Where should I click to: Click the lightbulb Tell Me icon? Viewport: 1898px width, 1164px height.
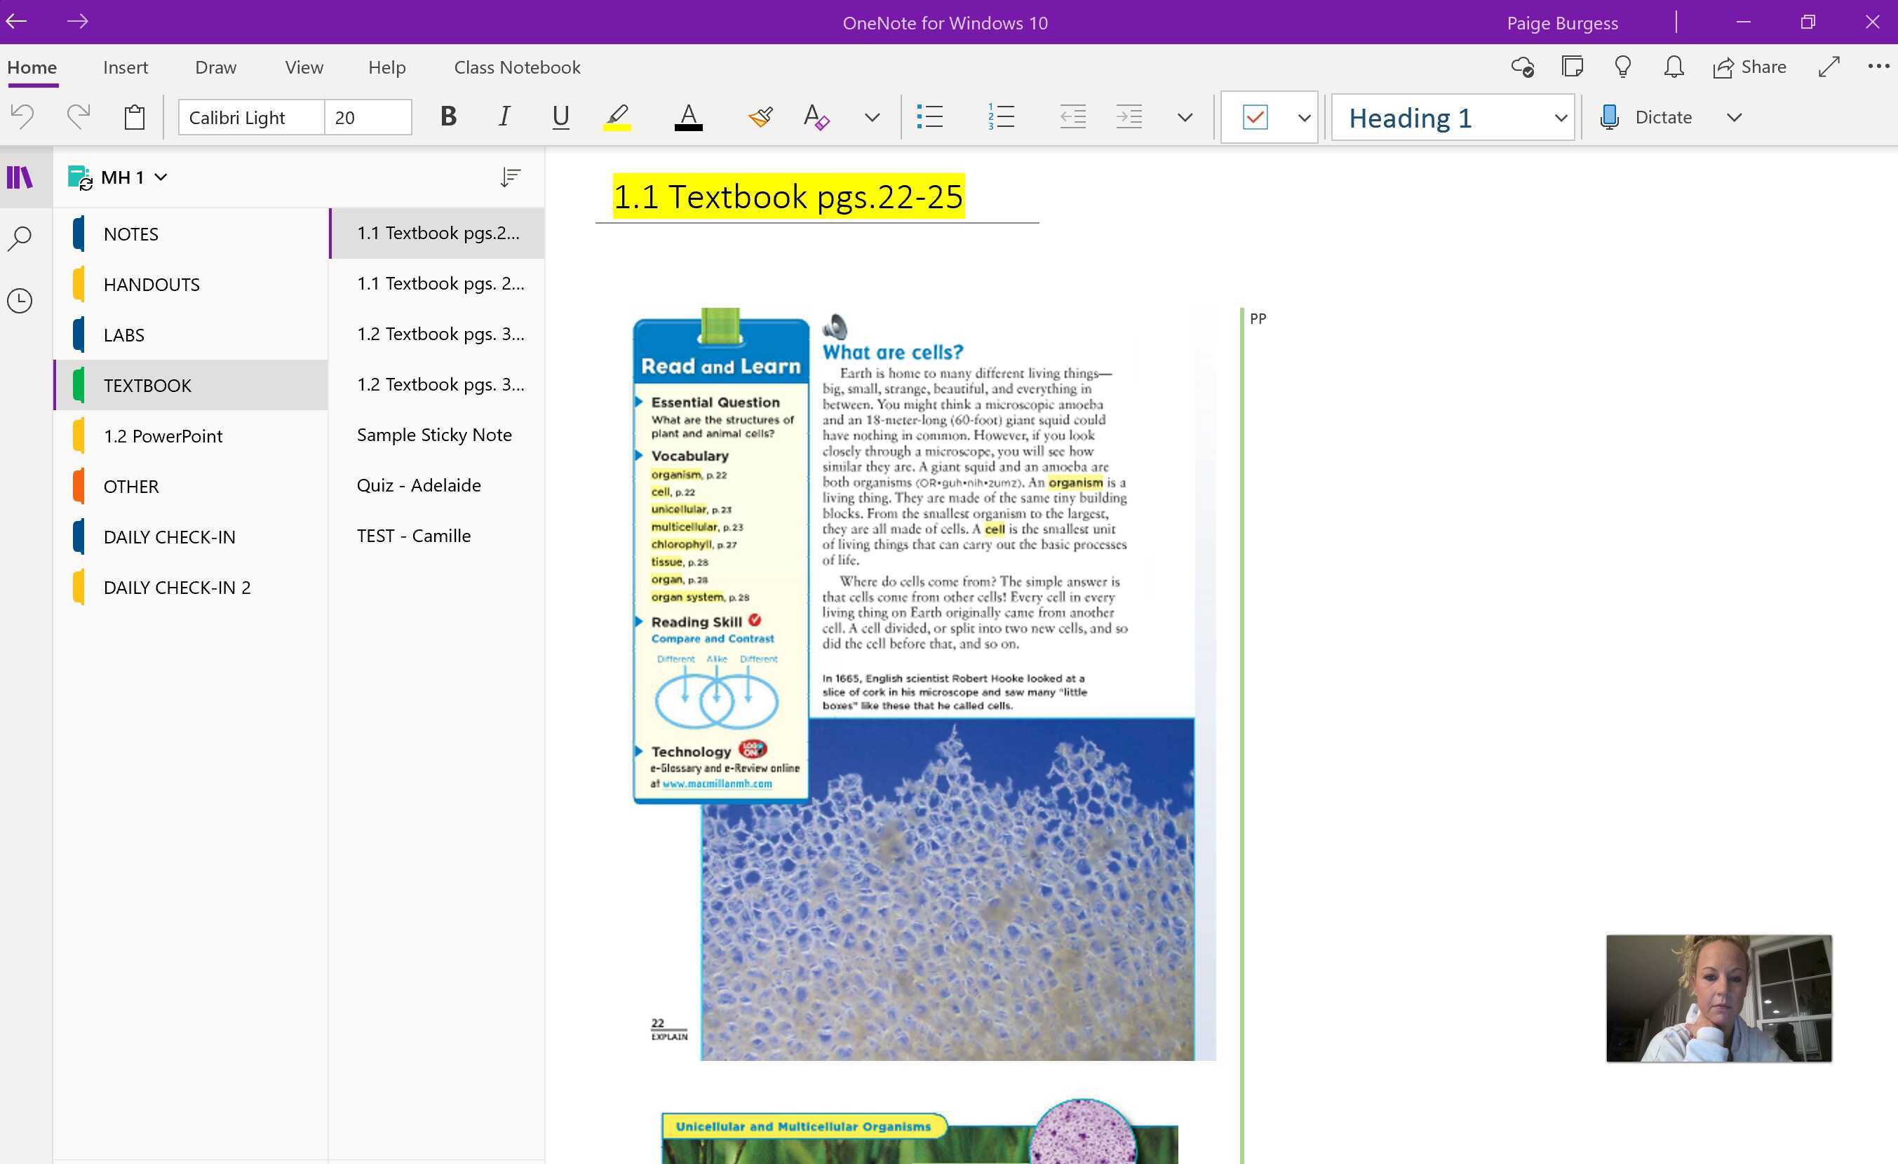1623,67
